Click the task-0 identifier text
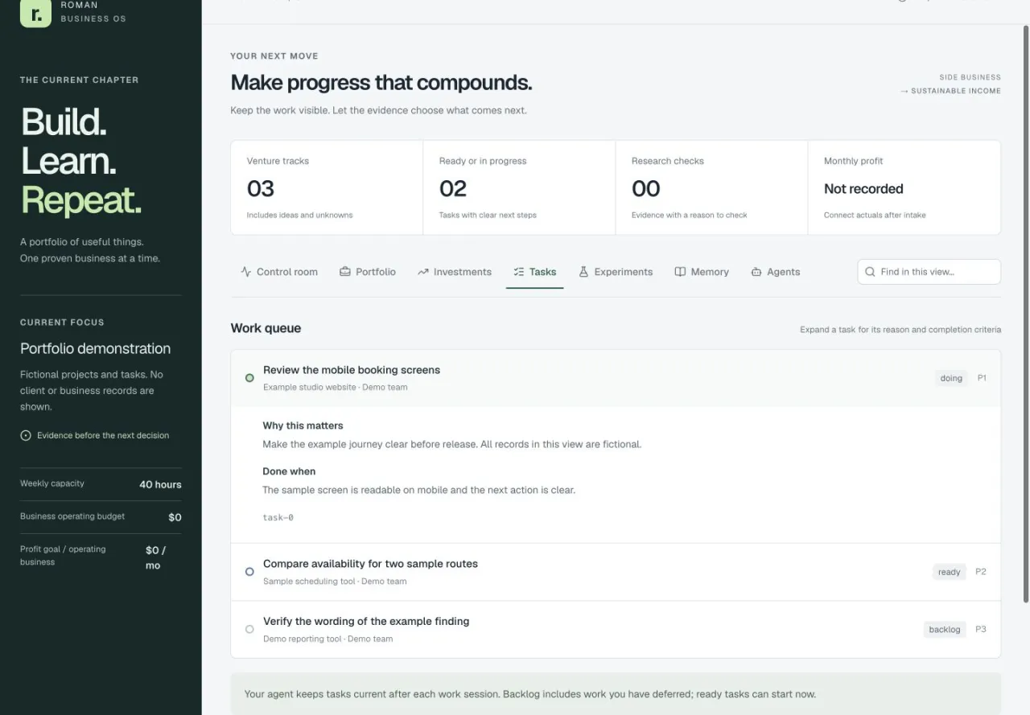1030x715 pixels. point(278,517)
